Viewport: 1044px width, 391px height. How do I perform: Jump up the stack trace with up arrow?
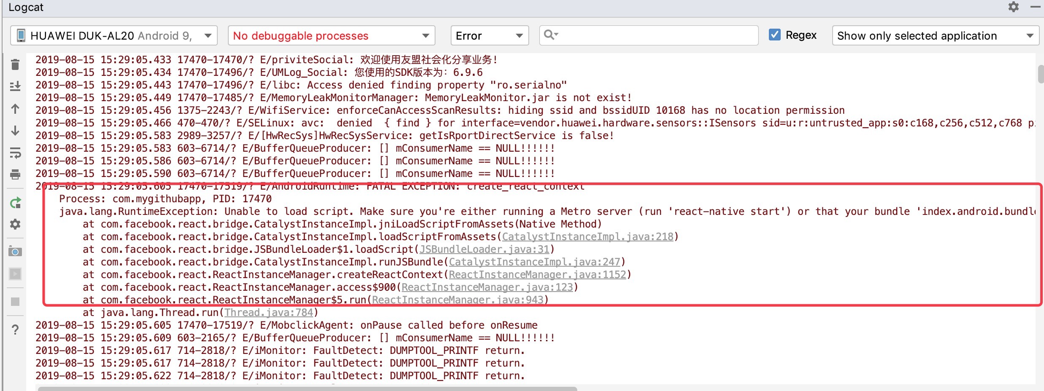click(x=15, y=109)
